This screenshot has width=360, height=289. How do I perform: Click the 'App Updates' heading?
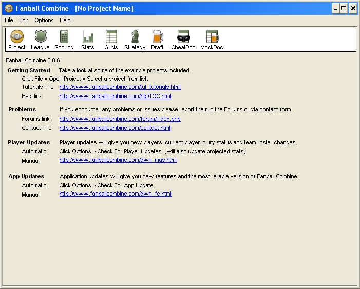click(26, 176)
